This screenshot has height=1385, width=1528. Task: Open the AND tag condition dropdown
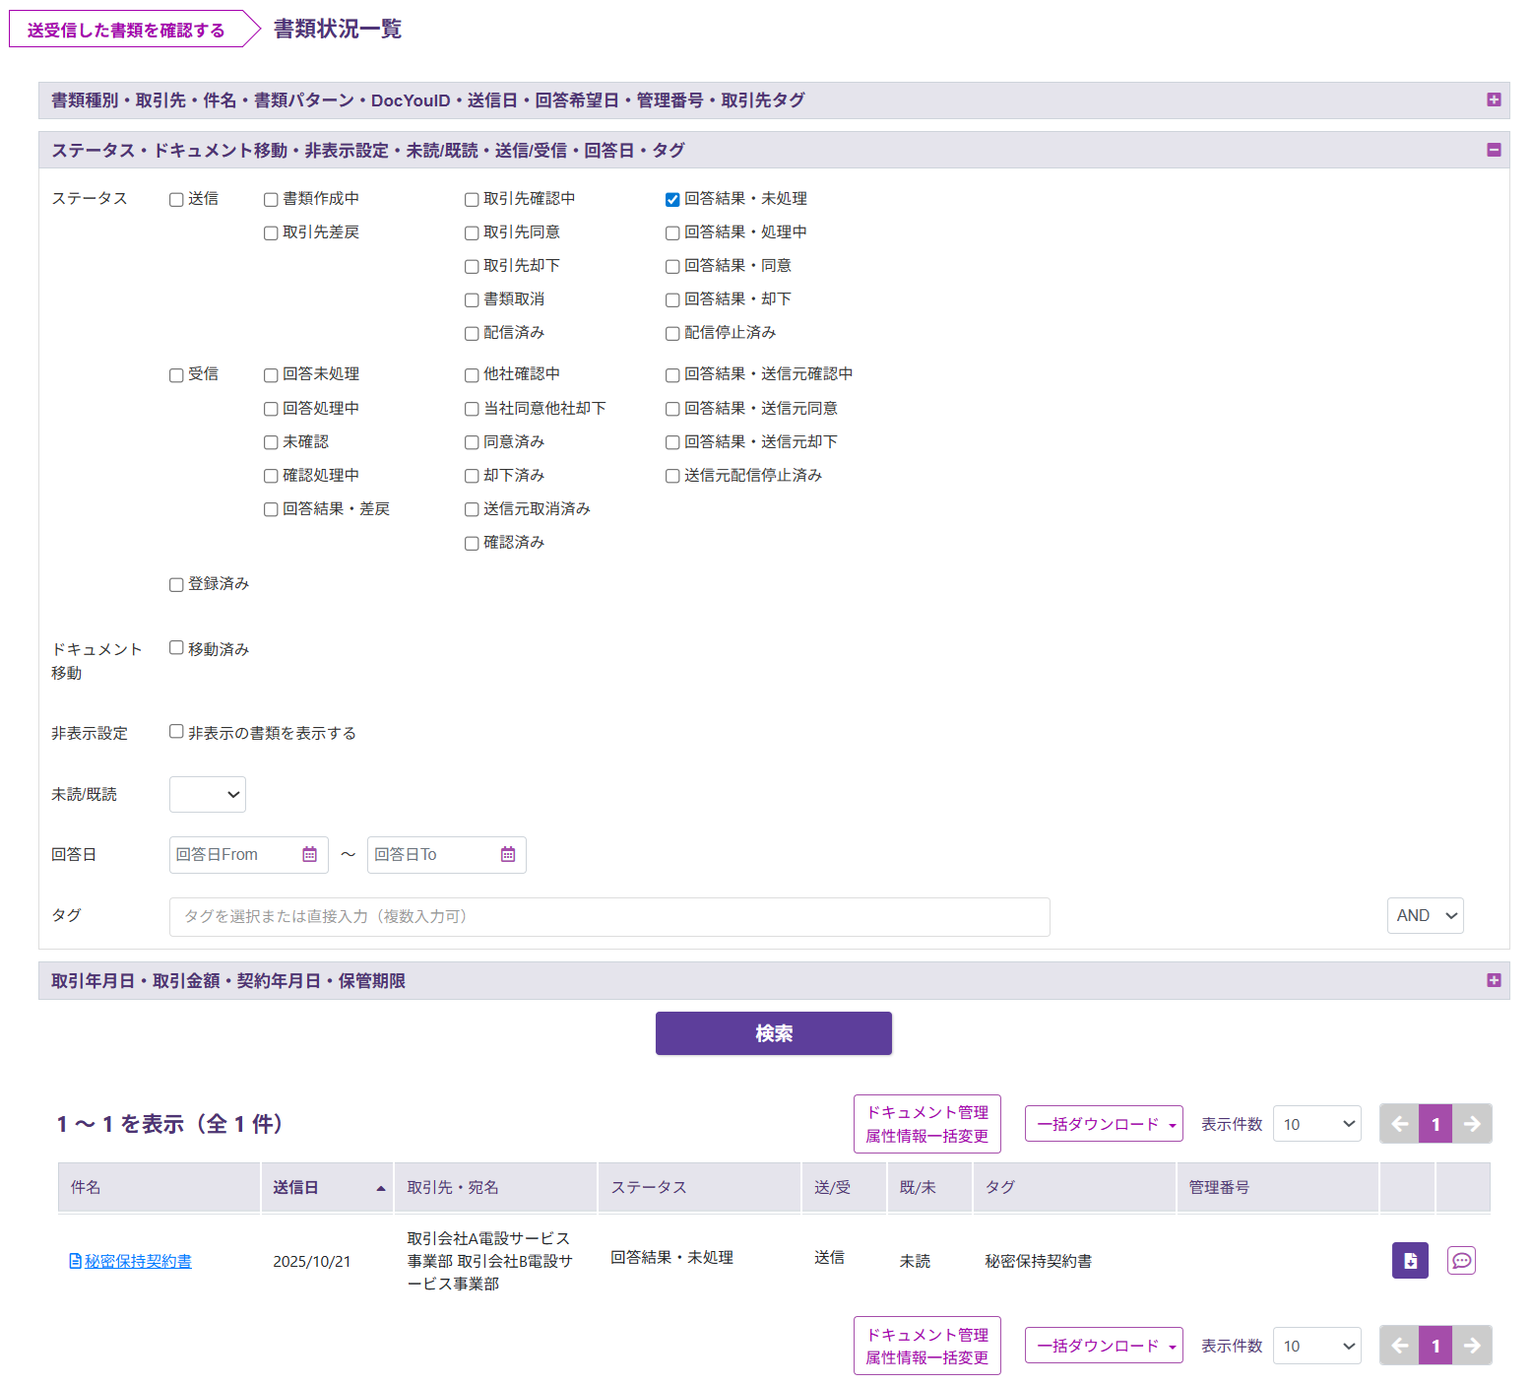pyautogui.click(x=1425, y=916)
